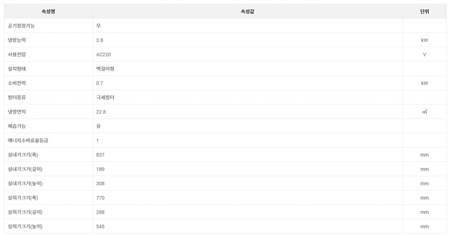Select the 실외기크기(깊이) value 288

(x=100, y=212)
